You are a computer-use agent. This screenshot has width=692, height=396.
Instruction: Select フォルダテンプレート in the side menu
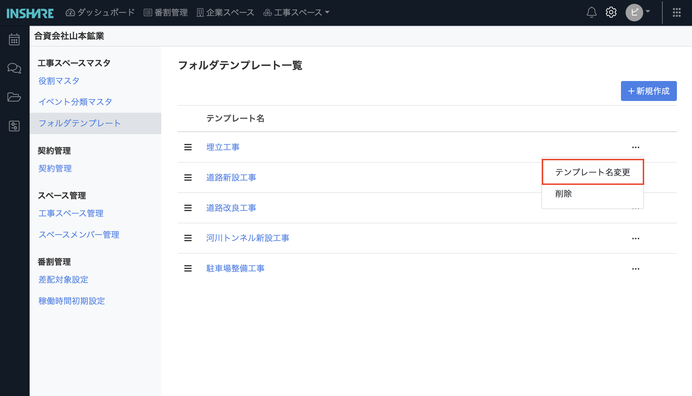pos(95,123)
